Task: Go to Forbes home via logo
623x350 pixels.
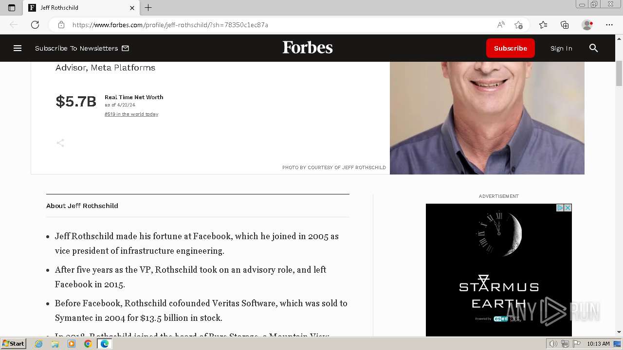Action: [308, 48]
